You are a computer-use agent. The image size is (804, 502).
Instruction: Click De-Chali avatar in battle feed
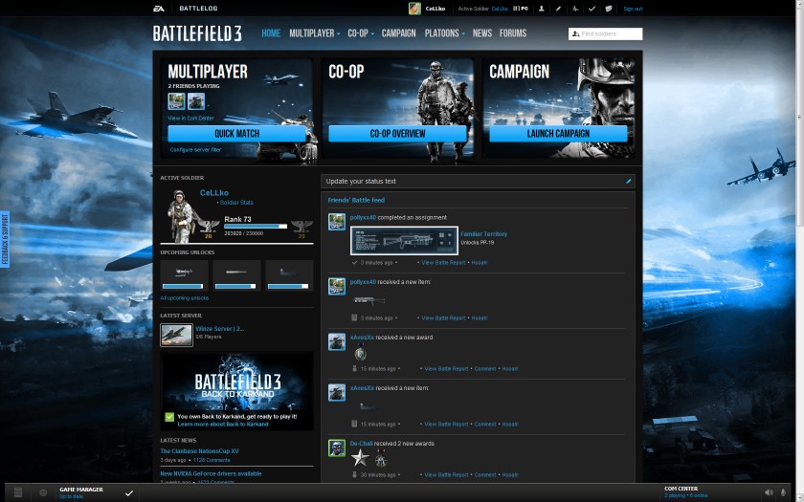point(337,447)
